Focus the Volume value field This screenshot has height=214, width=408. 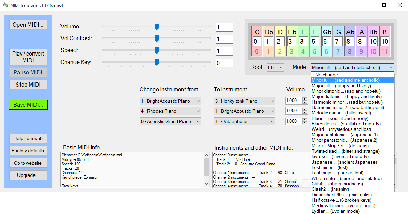click(224, 27)
